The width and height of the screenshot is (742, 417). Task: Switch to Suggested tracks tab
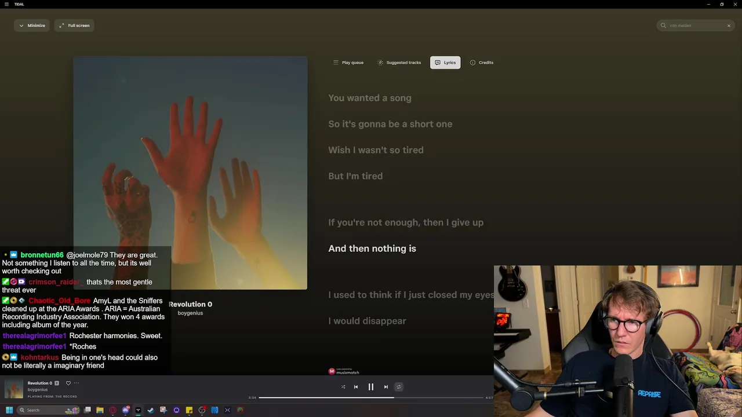click(399, 63)
